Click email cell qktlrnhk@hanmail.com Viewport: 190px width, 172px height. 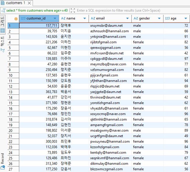[110, 119]
